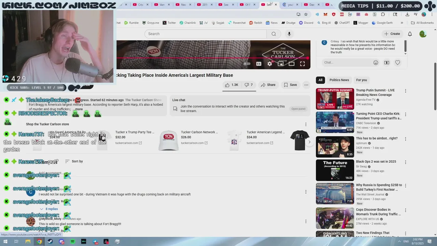This screenshot has width=437, height=246.
Task: Open the Discord bookmark
Action: (306, 23)
